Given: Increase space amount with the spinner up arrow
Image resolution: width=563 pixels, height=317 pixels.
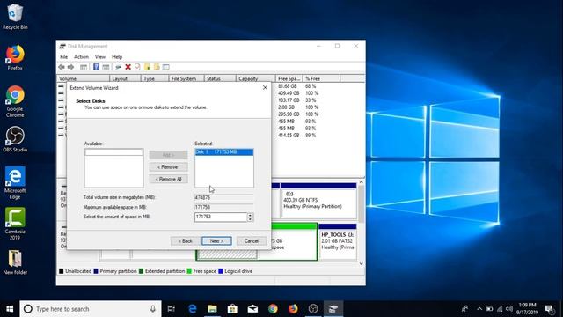Looking at the screenshot, I should point(250,215).
